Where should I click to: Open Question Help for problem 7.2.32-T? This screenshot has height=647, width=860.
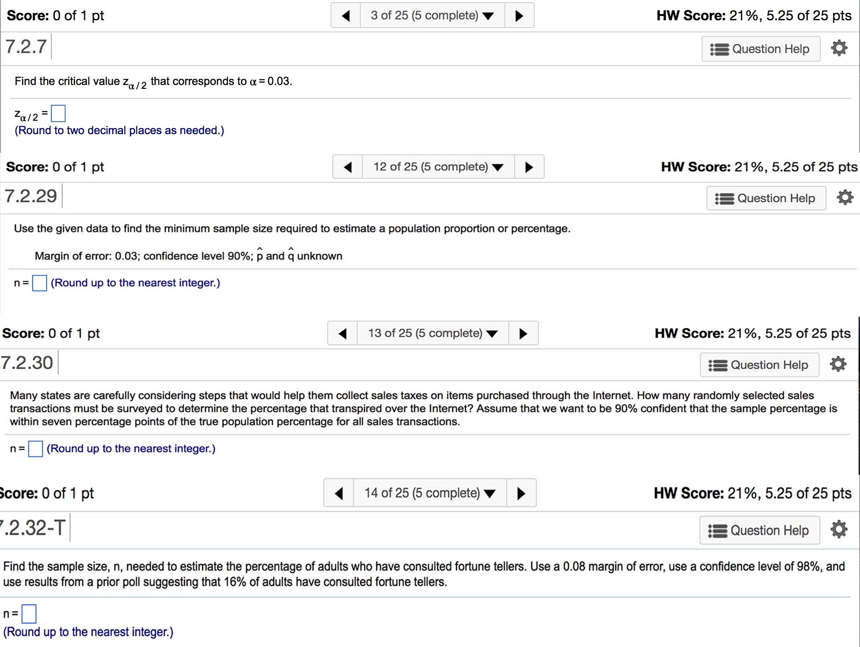[759, 531]
